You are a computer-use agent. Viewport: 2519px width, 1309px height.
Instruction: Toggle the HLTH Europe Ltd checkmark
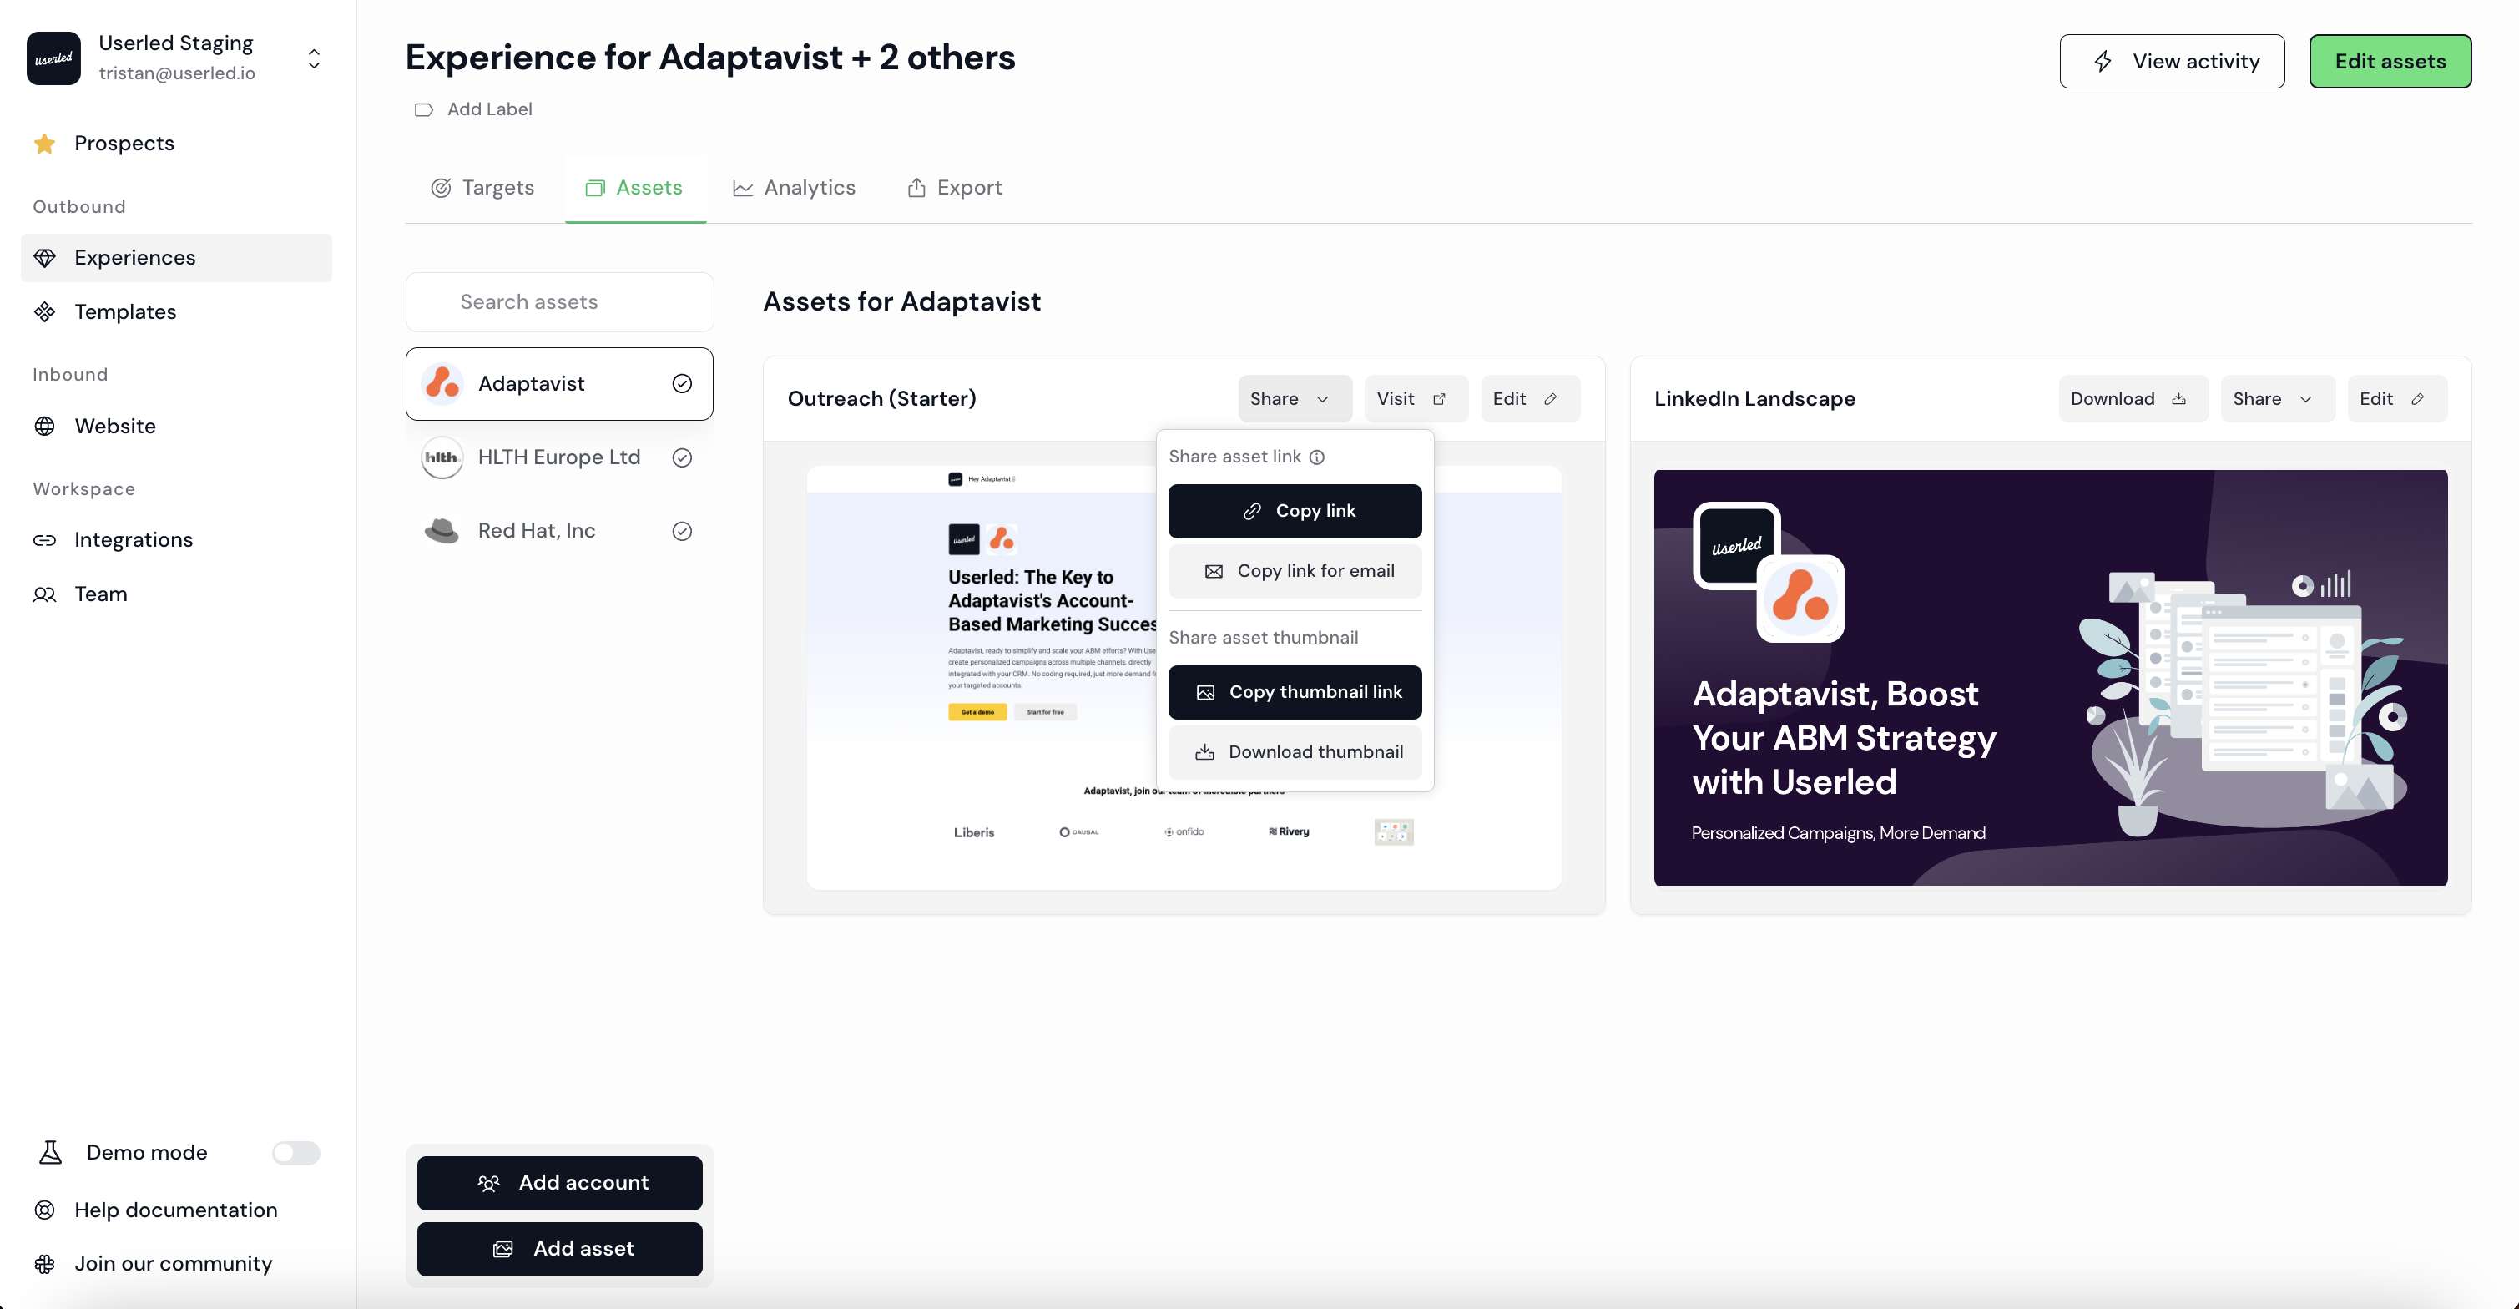[682, 457]
